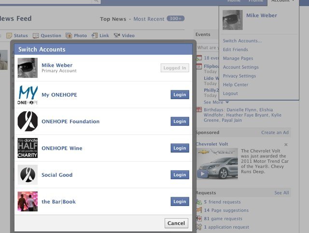This screenshot has width=309, height=233.
Task: Cancel the Switch Accounts dialog
Action: pyautogui.click(x=176, y=223)
